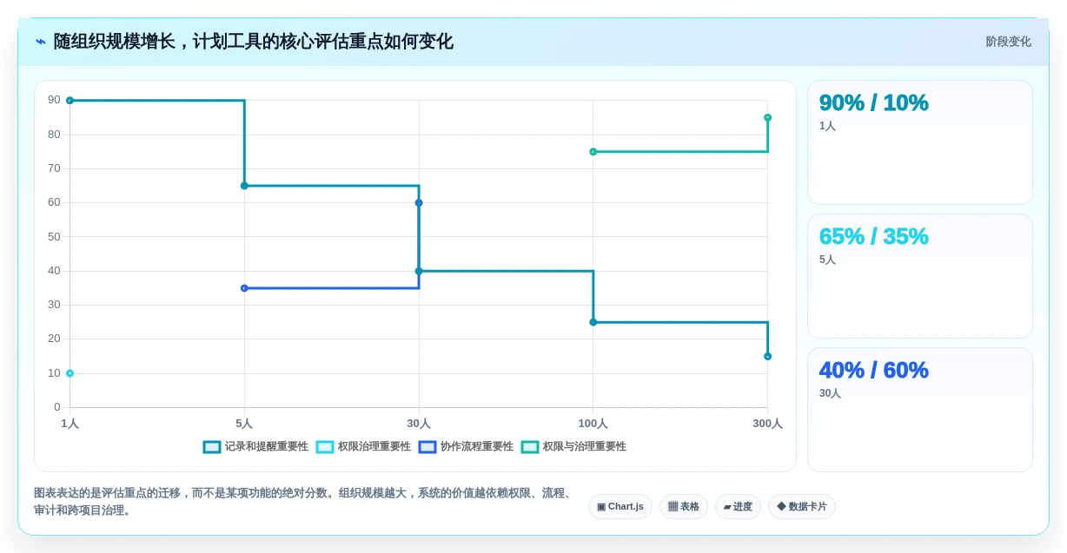Click the footnote paragraph below the chart

pyautogui.click(x=304, y=502)
